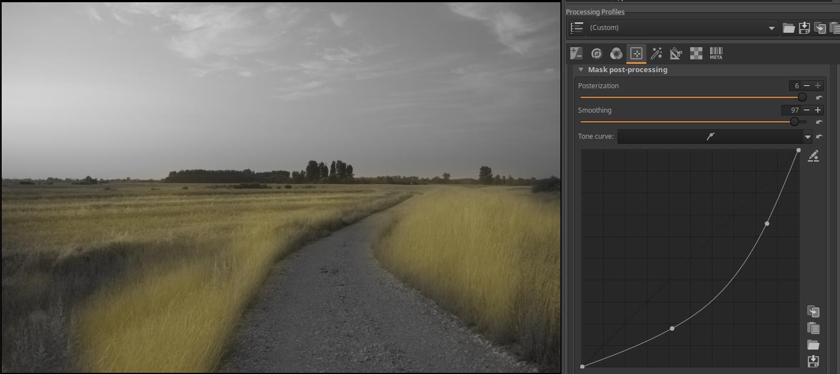Switch to the Detail tab
Image resolution: width=840 pixels, height=374 pixels.
point(596,53)
